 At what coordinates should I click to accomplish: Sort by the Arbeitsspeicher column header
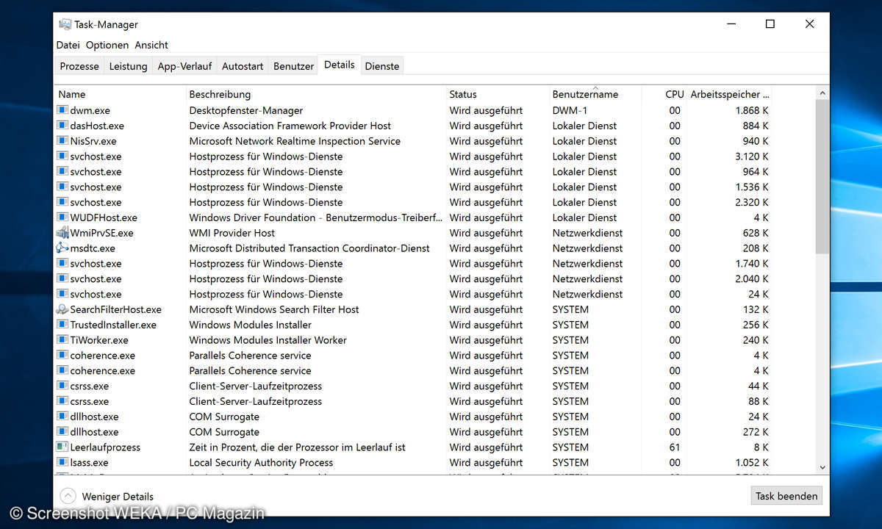point(730,94)
